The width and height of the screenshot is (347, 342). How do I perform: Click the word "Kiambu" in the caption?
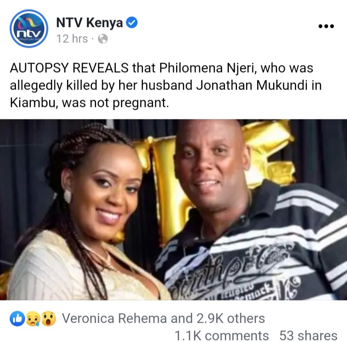pos(34,103)
